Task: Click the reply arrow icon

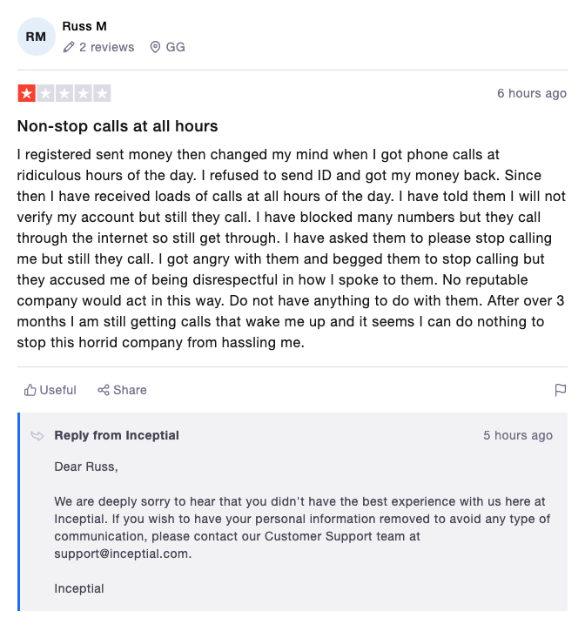Action: pos(37,436)
